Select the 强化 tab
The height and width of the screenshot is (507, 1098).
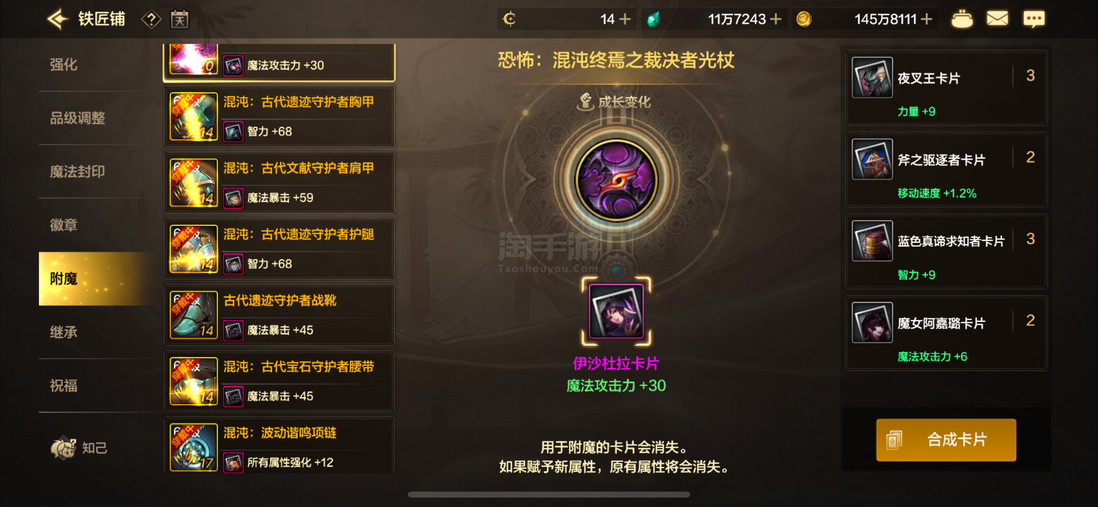[x=64, y=65]
